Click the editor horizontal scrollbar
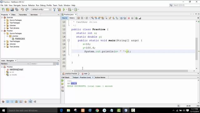The width and height of the screenshot is (200, 113). pyautogui.click(x=131, y=71)
